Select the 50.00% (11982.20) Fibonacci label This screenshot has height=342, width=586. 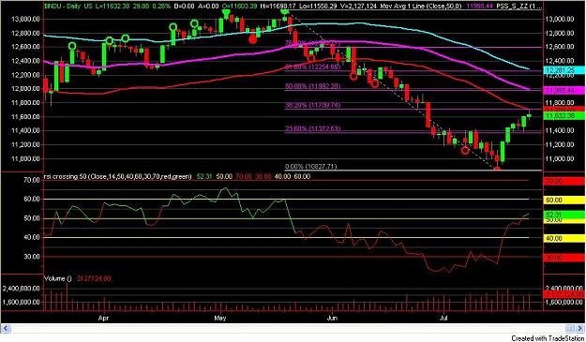[x=313, y=86]
